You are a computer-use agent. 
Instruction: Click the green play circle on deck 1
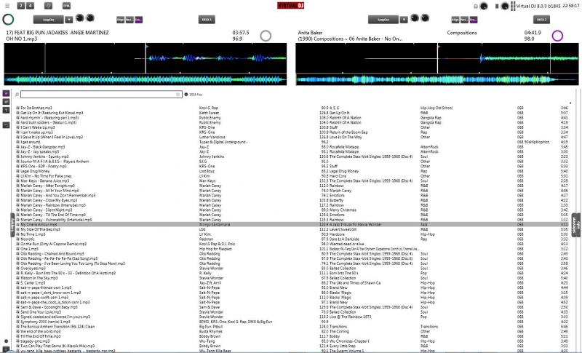click(8, 20)
